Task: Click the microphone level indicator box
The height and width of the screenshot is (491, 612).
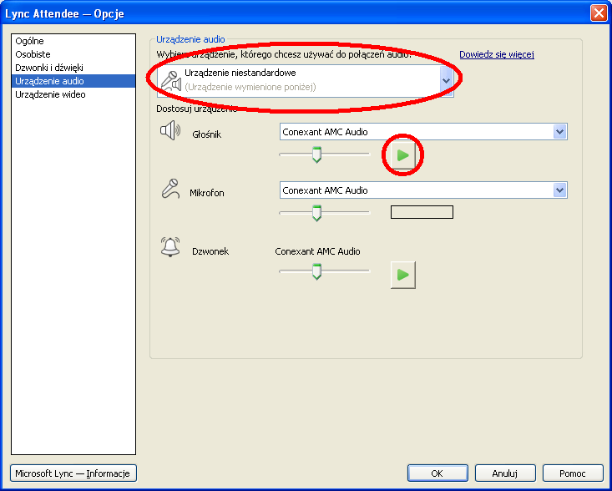Action: point(422,212)
